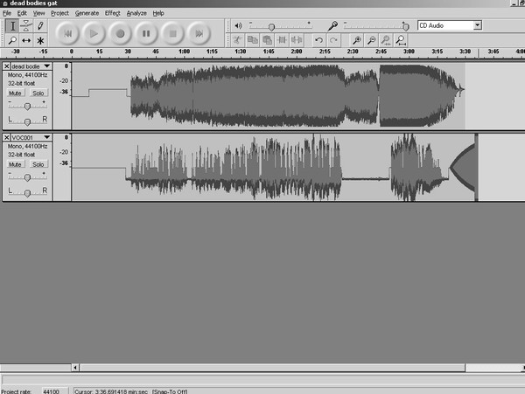Click the 2:30 mark on the timeline ruler
Image resolution: width=525 pixels, height=394 pixels.
[353, 52]
